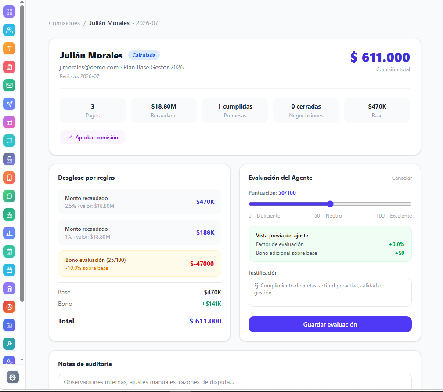This screenshot has height=392, width=443.
Task: Click the 'Período: 2026-07' text
Action: [x=79, y=76]
